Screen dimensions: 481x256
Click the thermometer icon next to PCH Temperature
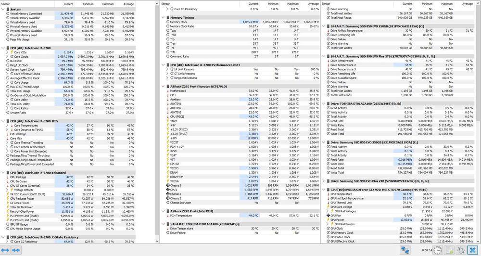click(167, 216)
